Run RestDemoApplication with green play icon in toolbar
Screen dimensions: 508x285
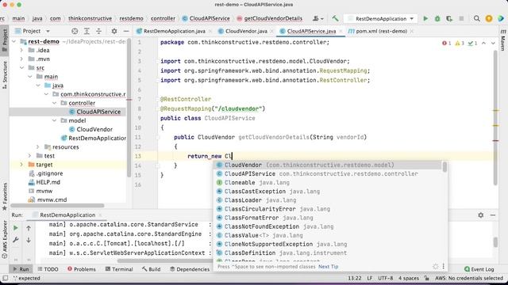coord(425,19)
